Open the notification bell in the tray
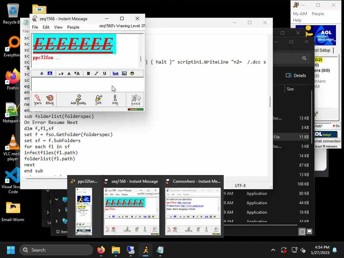344x258 pixels. 335,250
